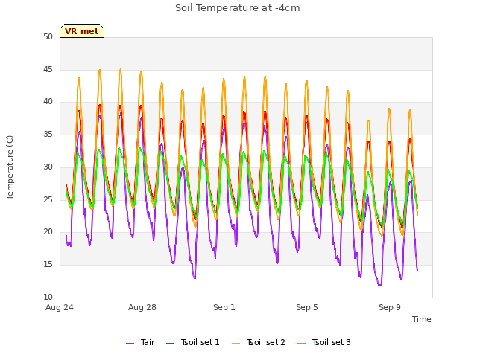Image resolution: width=477 pixels, height=357 pixels.
Task: Click the green Tsoil set 3 swatch
Action: [302, 344]
